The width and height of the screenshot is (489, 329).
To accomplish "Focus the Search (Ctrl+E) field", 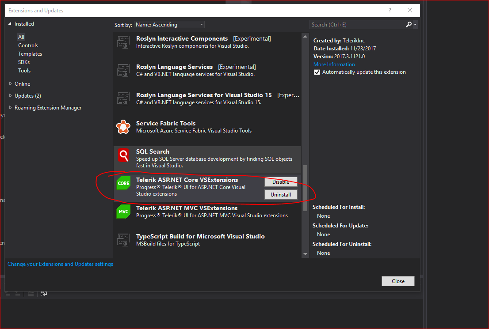I will (x=358, y=25).
